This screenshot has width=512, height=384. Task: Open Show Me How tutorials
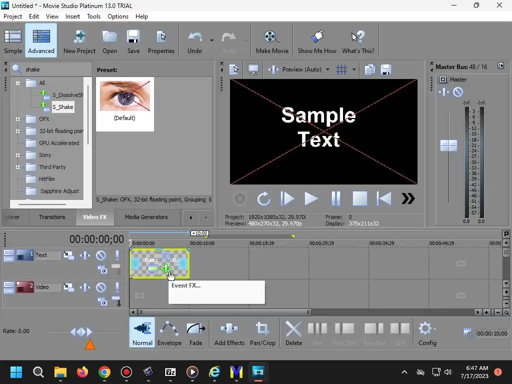pyautogui.click(x=316, y=41)
